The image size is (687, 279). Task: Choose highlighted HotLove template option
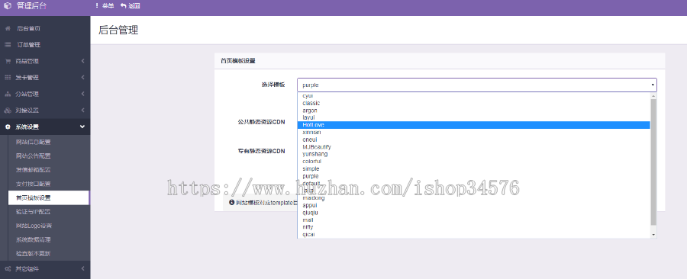click(x=473, y=125)
